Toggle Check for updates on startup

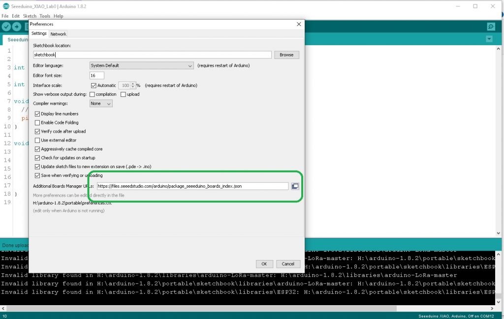pyautogui.click(x=37, y=158)
